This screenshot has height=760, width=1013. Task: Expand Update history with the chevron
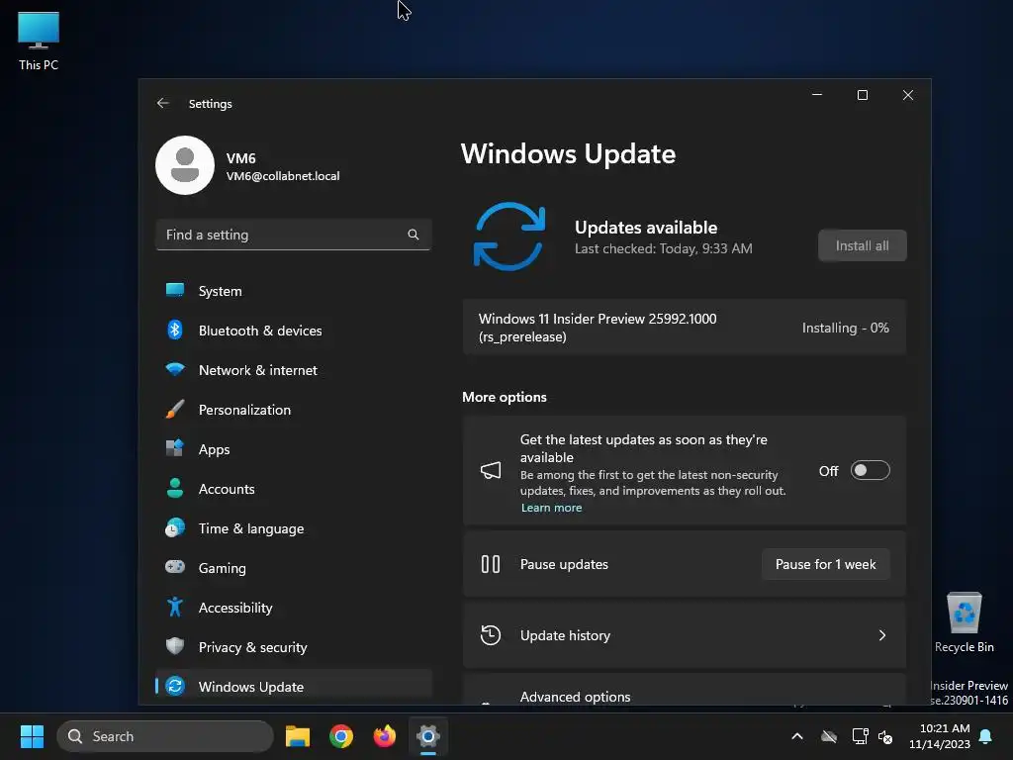(x=881, y=635)
